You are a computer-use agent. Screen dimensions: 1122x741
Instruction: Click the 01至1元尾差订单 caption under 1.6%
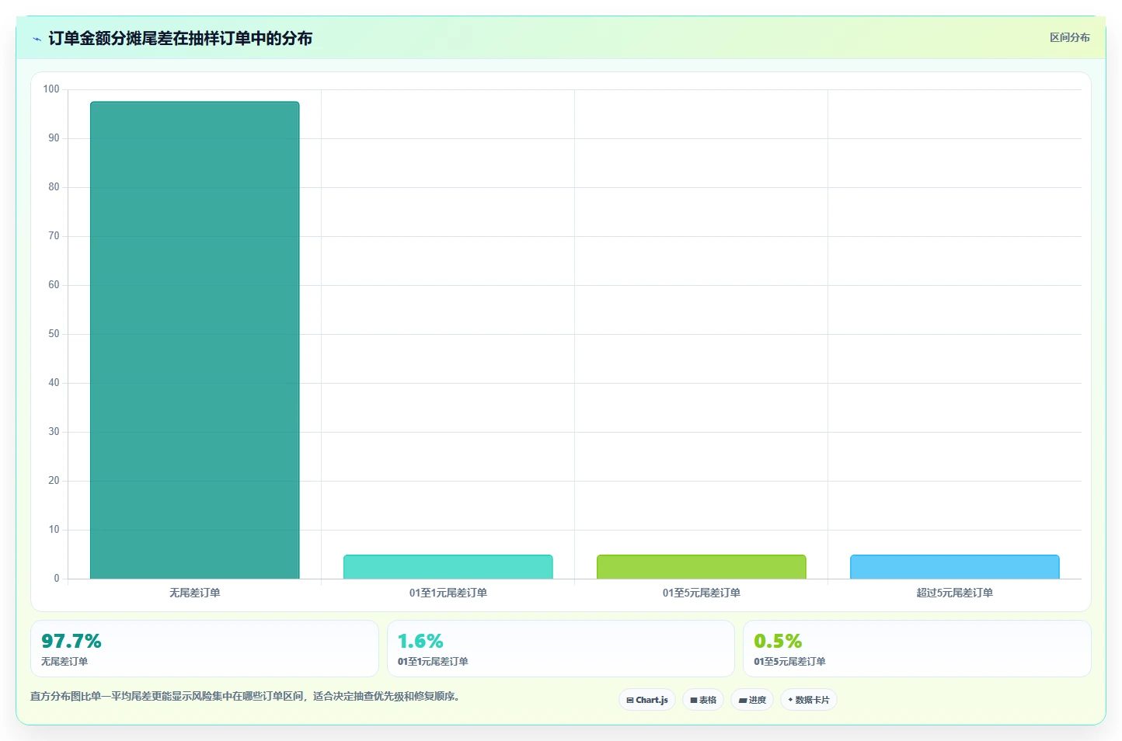pyautogui.click(x=433, y=662)
